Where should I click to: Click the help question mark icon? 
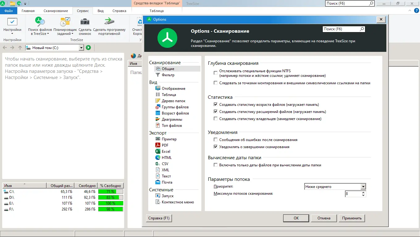coord(417,11)
